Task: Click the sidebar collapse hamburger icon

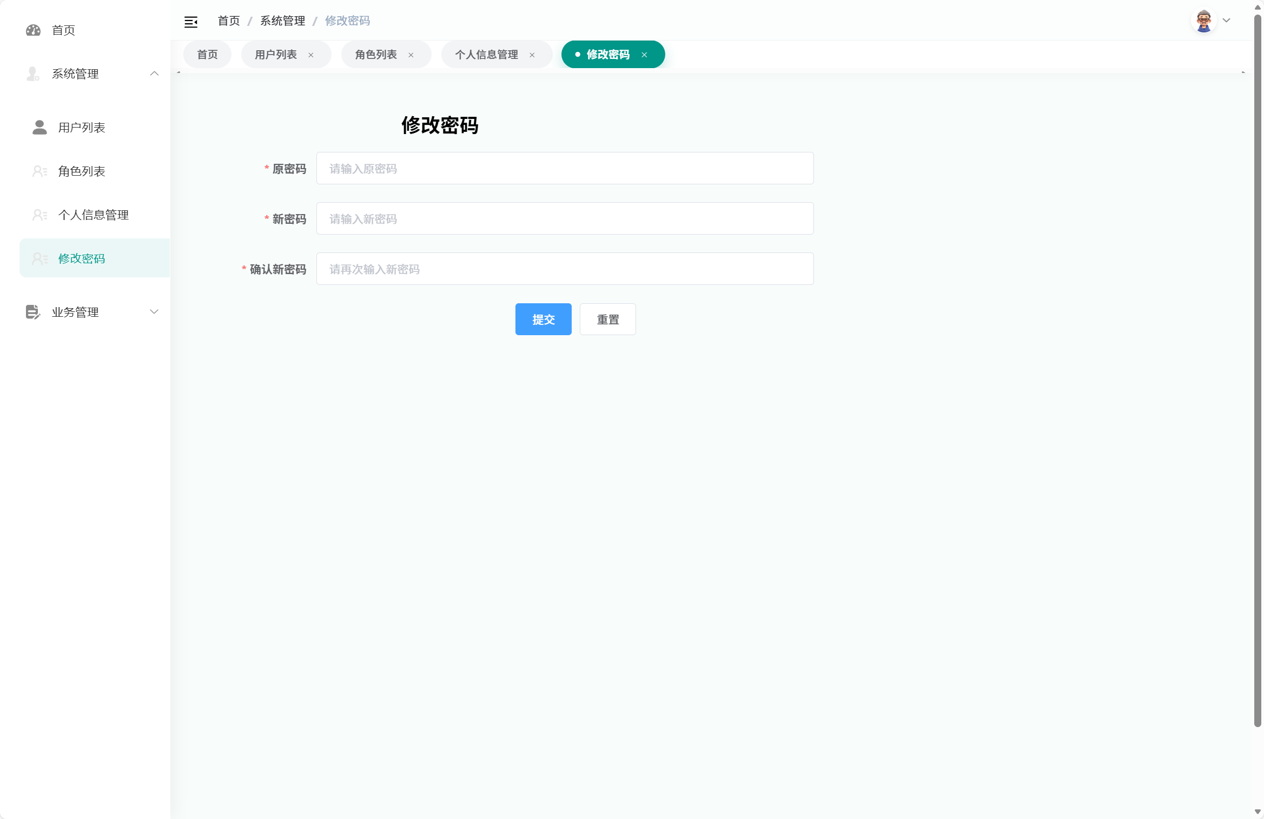Action: click(x=191, y=21)
